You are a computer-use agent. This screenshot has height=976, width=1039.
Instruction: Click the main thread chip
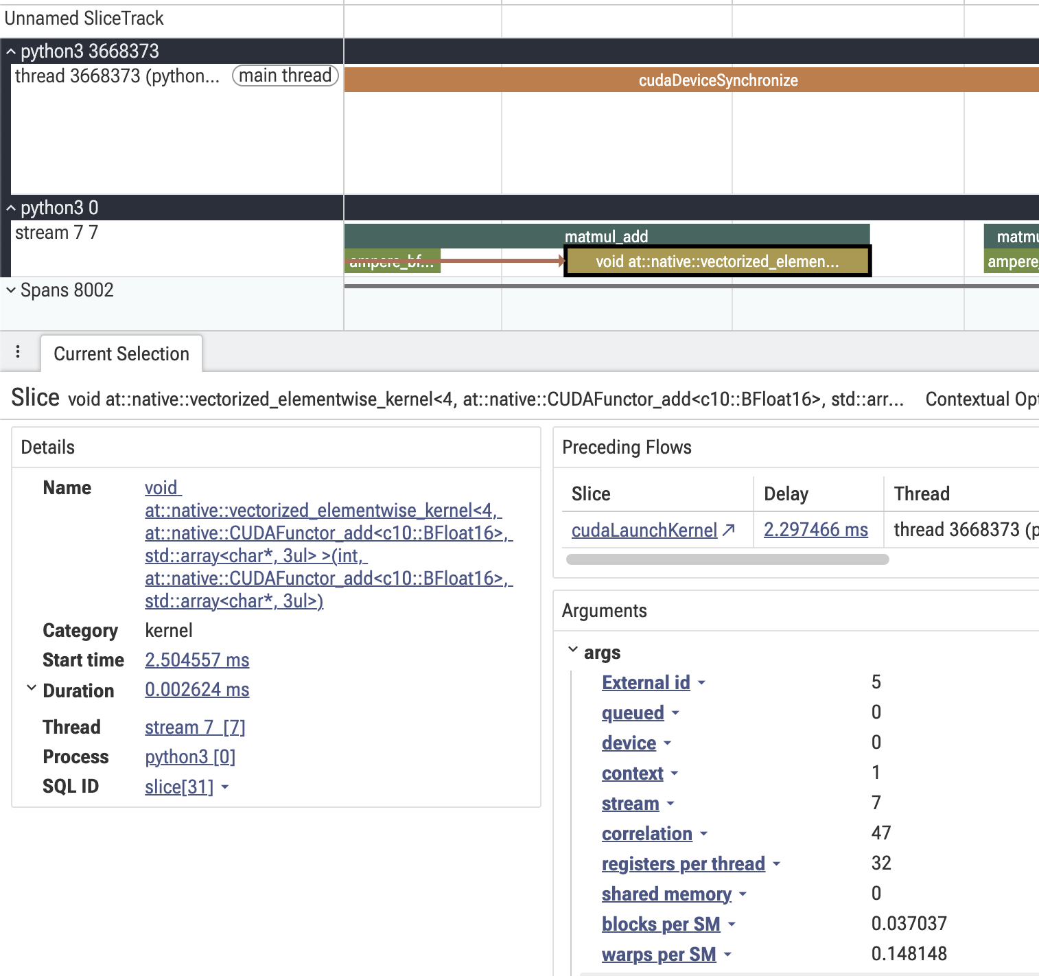click(x=285, y=75)
